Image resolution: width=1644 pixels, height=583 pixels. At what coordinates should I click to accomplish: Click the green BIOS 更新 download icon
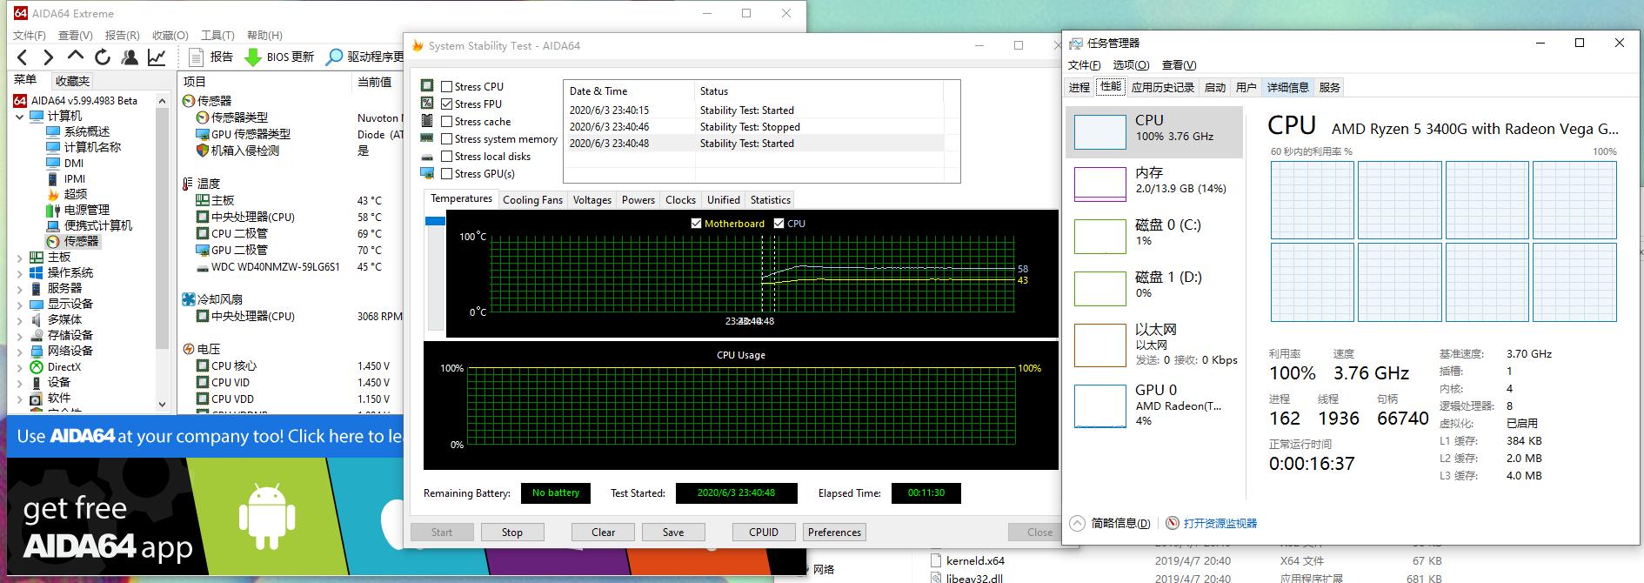252,57
